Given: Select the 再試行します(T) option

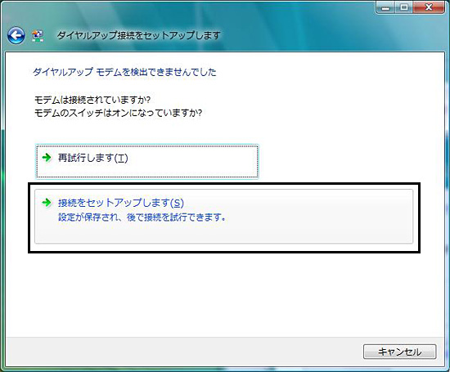Looking at the screenshot, I should click(x=147, y=161).
